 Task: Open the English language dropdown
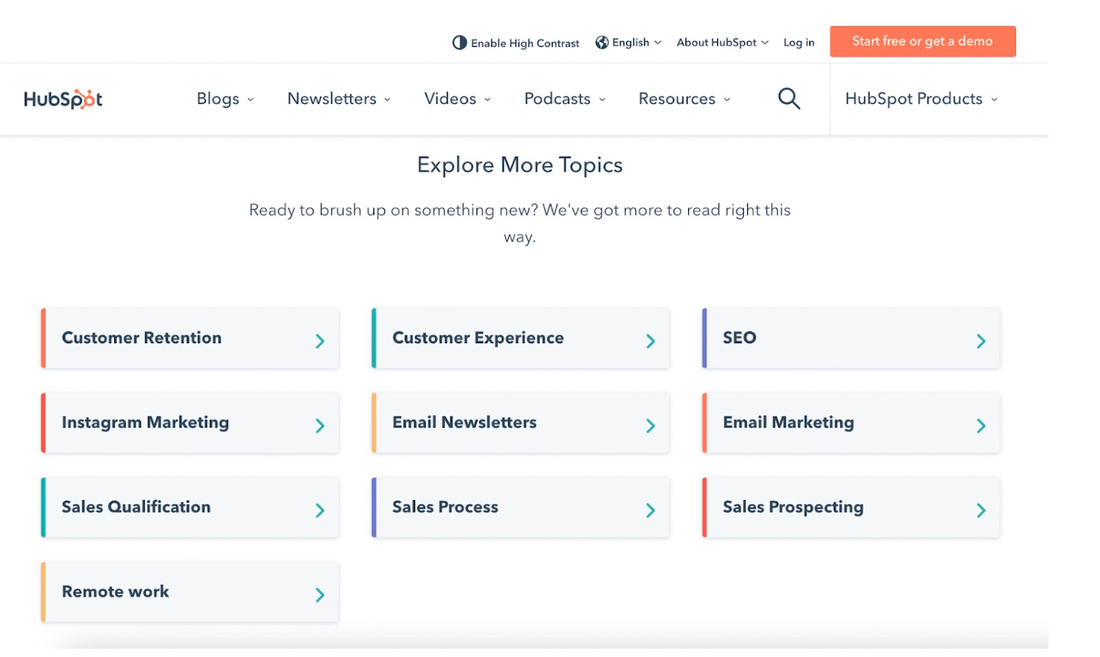tap(628, 43)
